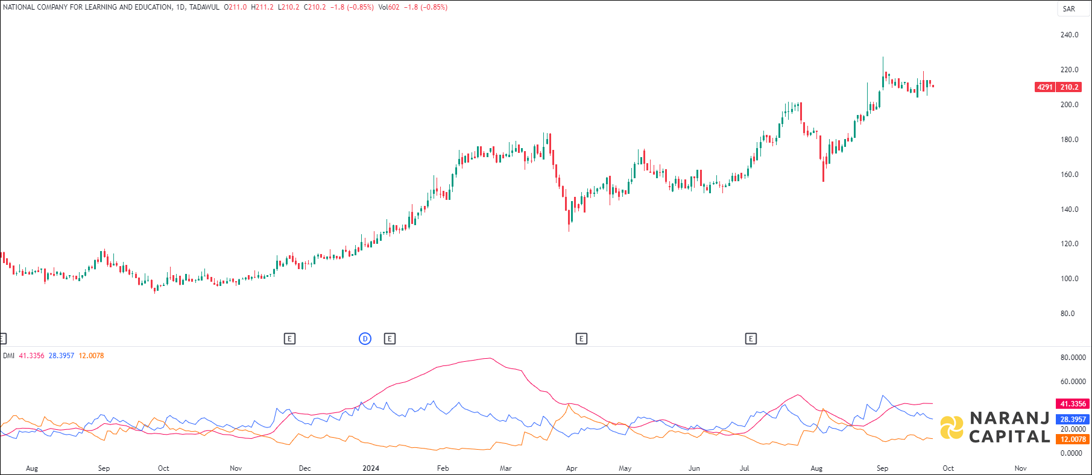Viewport: 1092px width, 475px height.
Task: Open the earnings E marker near July
Action: [751, 339]
